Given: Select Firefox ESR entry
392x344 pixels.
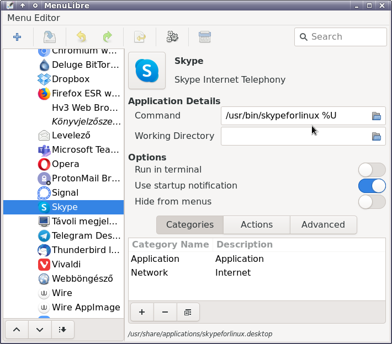Looking at the screenshot, I should coord(63,93).
